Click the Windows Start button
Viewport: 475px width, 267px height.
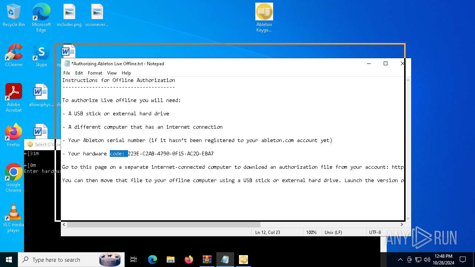(9, 260)
